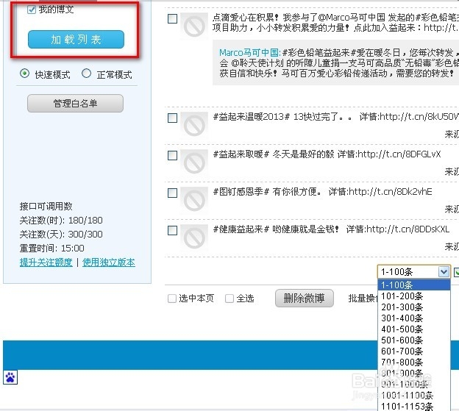Click avatar of 健康益起来 post
The width and height of the screenshot is (459, 411).
(x=194, y=237)
